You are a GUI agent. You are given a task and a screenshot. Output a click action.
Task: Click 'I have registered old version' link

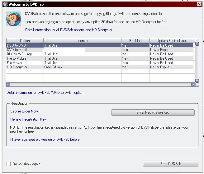[x=45, y=140]
